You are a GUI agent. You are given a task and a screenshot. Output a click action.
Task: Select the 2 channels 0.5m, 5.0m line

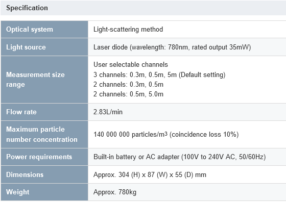tap(128, 94)
